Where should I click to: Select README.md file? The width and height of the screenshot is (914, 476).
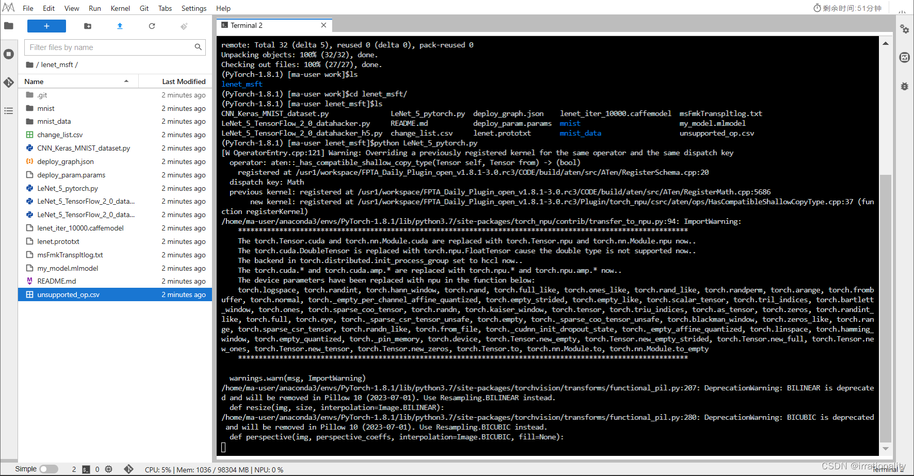point(115,281)
